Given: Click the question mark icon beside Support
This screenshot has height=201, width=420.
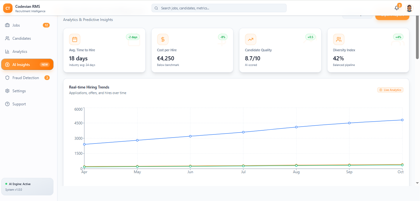Looking at the screenshot, I should pyautogui.click(x=7, y=104).
